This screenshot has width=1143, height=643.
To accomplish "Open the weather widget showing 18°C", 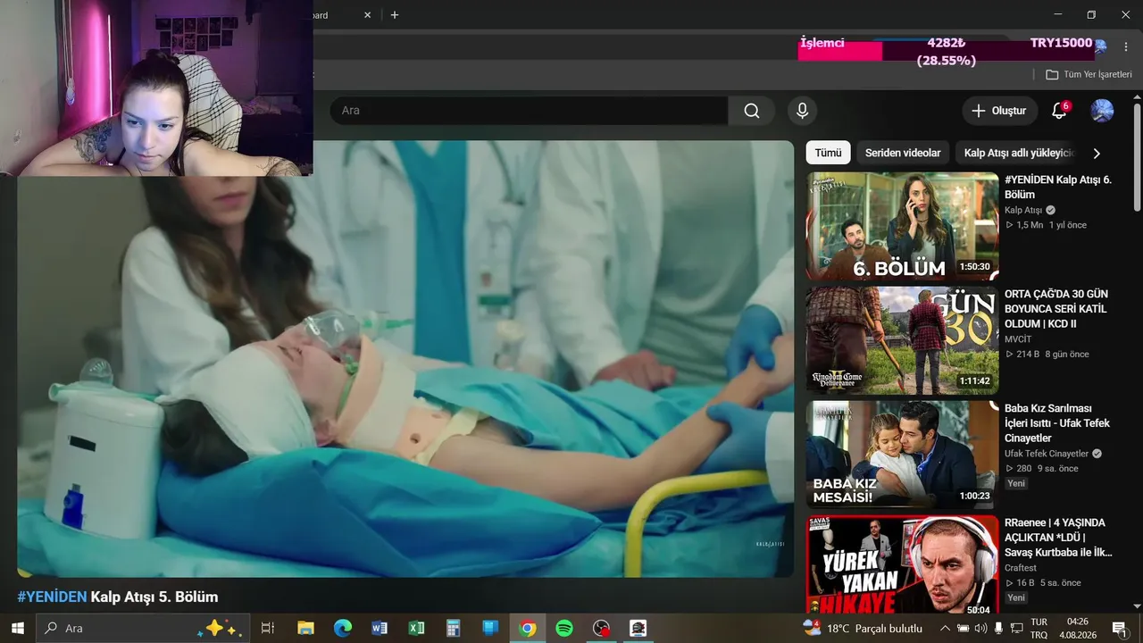I will coord(863,628).
